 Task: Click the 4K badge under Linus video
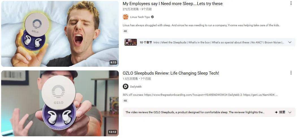pyautogui.click(x=125, y=31)
